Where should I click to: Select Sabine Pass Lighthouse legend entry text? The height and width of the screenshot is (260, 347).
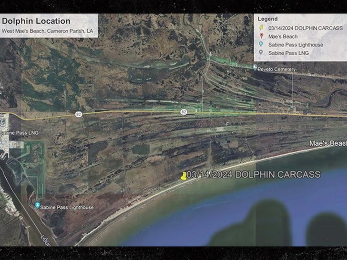coord(296,45)
